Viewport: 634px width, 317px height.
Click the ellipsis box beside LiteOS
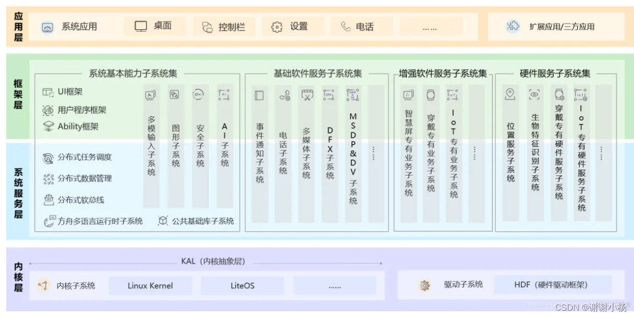coord(334,285)
